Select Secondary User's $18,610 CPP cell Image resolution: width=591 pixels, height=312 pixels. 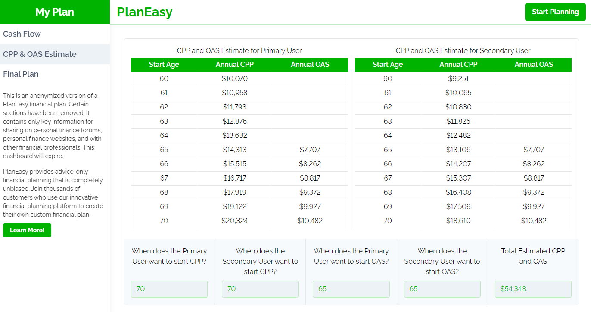click(x=458, y=221)
